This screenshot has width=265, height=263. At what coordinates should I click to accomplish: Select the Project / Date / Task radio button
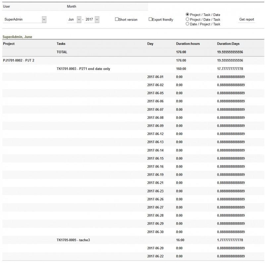coord(187,19)
